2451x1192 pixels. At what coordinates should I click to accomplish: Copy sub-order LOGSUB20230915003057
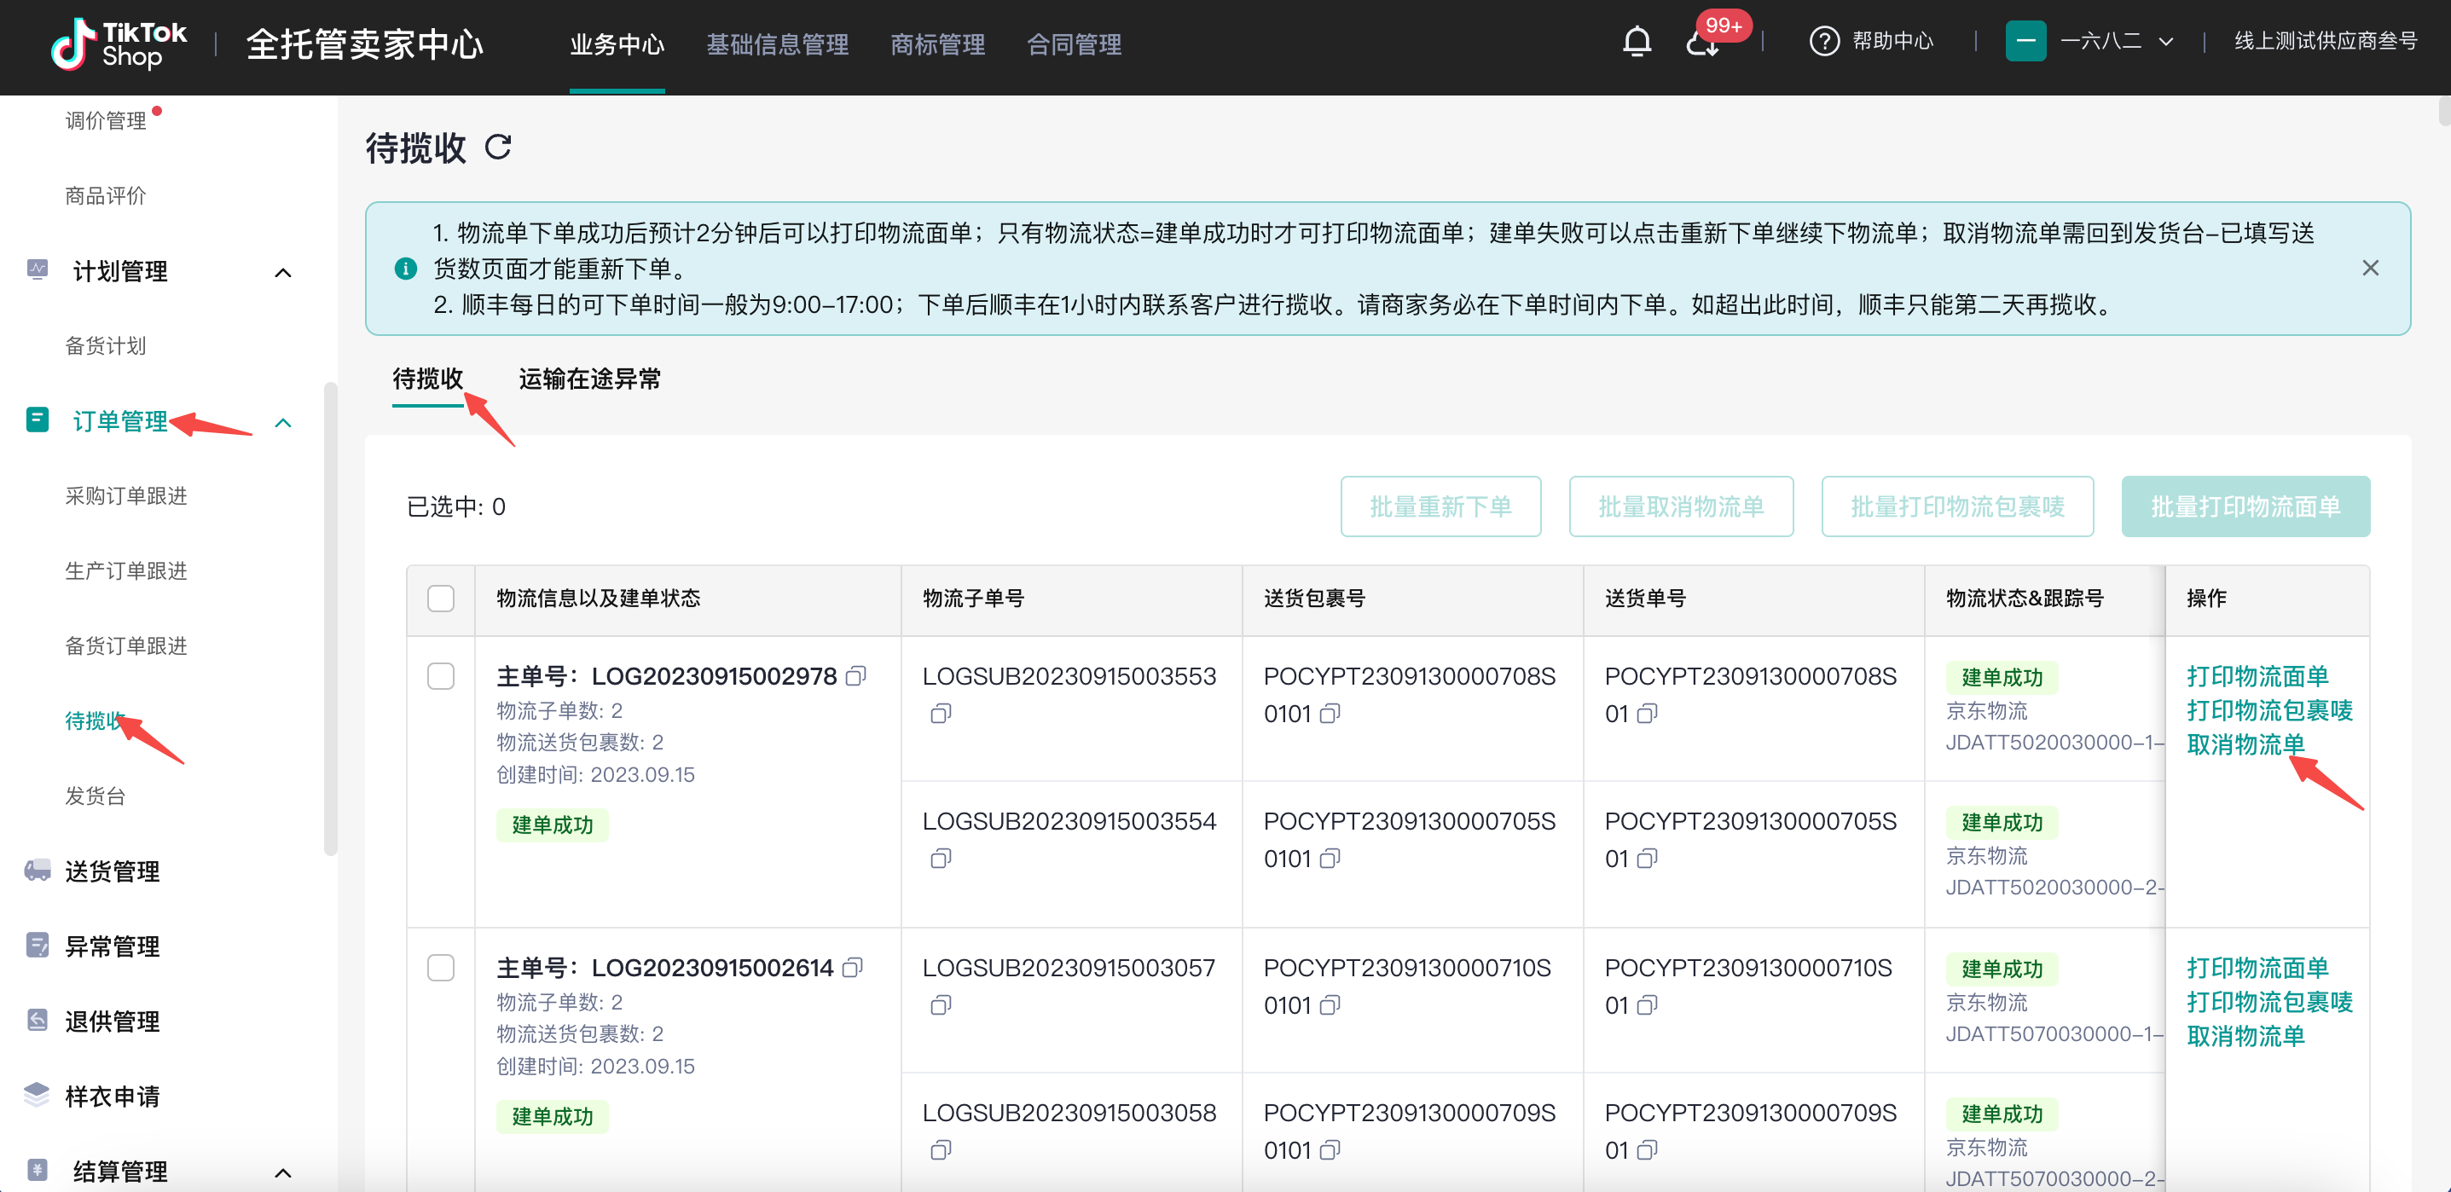pos(940,1005)
